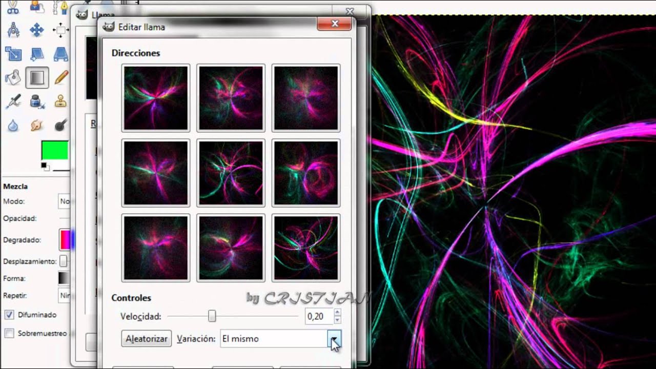The width and height of the screenshot is (656, 369).
Task: Select the top-left flame direction thumbnail
Action: pyautogui.click(x=156, y=98)
